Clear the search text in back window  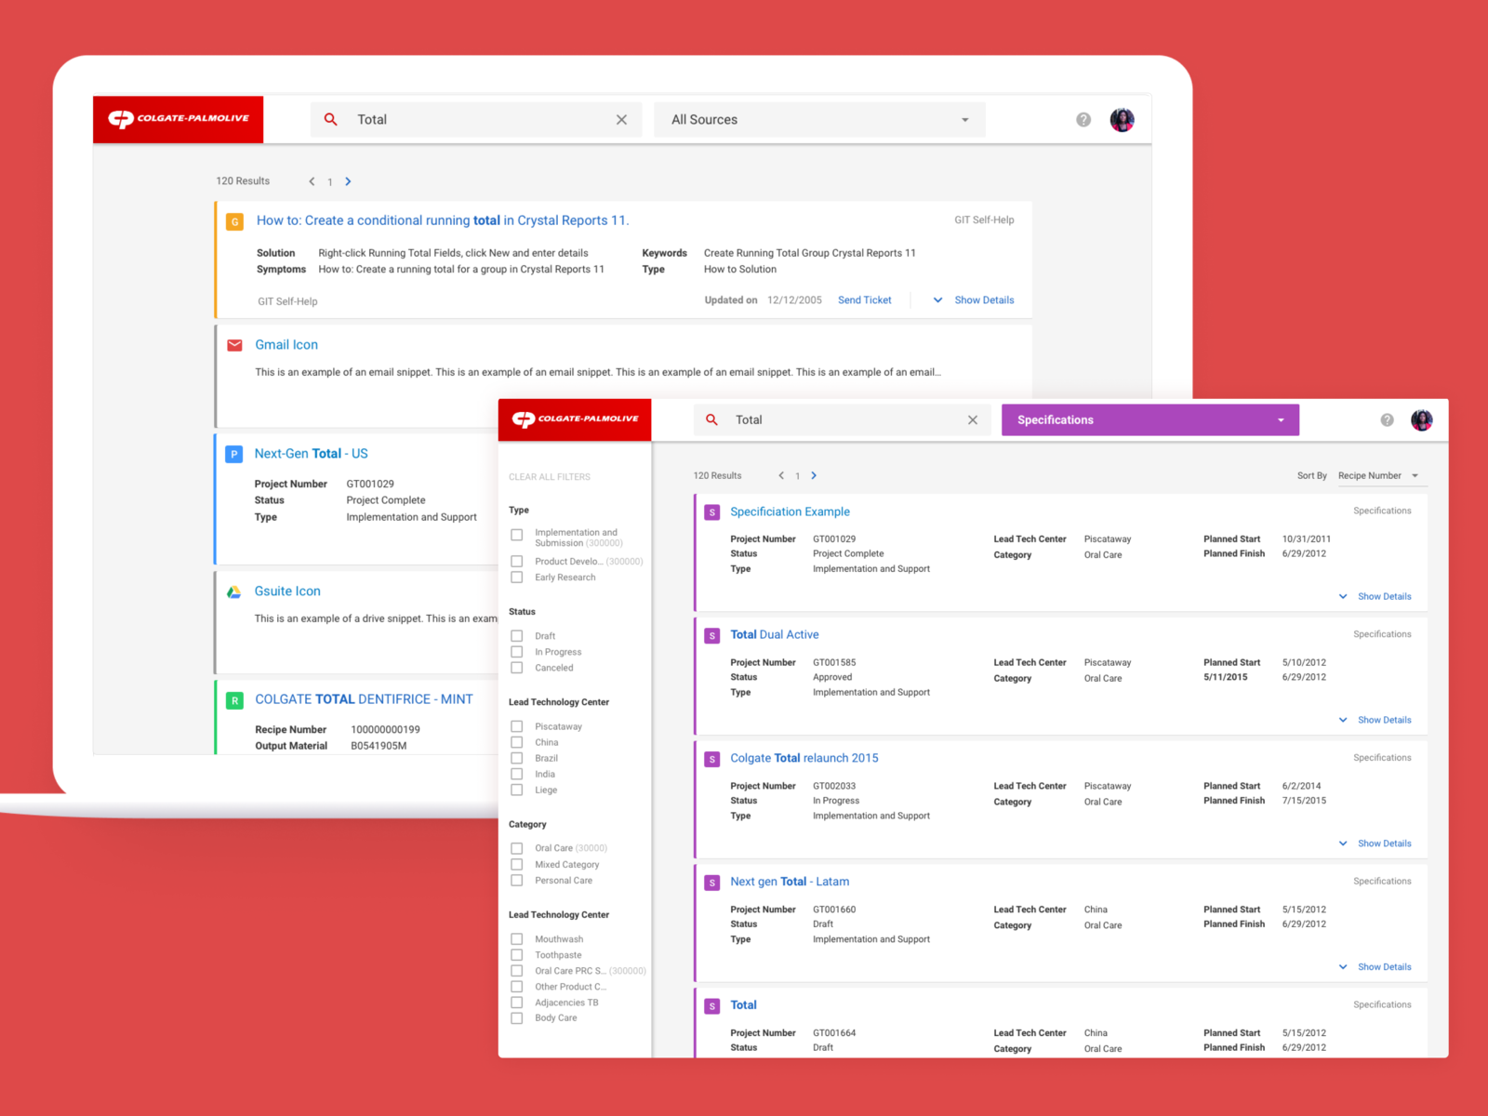(621, 120)
